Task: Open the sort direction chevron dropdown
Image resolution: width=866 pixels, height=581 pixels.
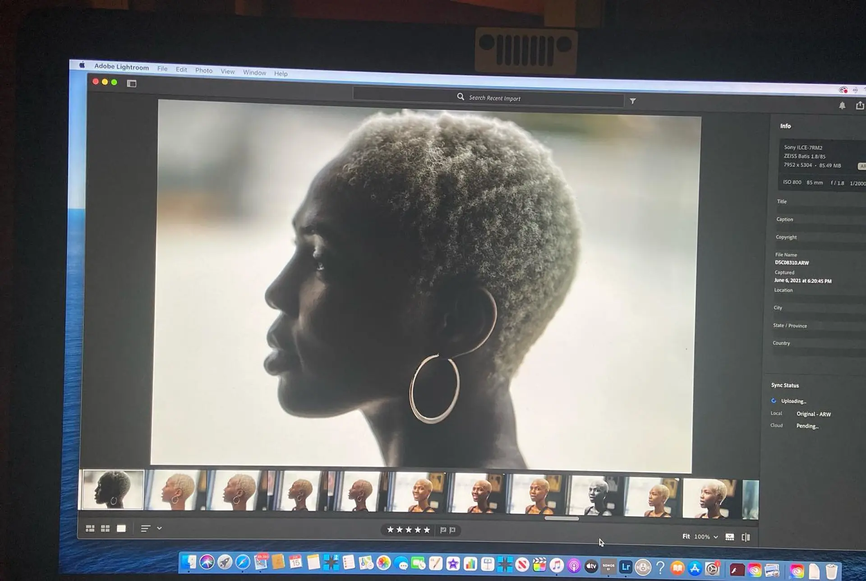Action: (159, 529)
